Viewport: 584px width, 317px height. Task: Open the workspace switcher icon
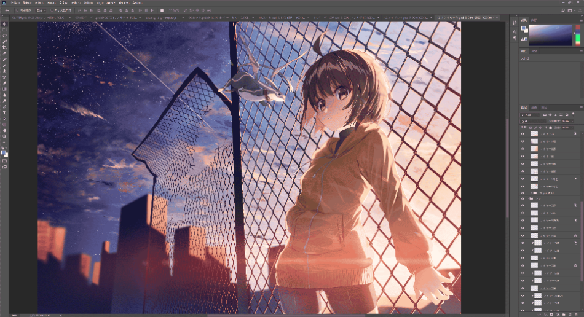point(569,10)
